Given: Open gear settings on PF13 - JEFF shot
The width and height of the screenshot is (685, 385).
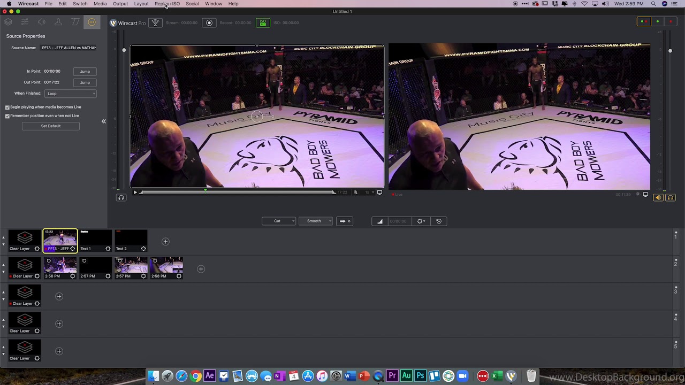Looking at the screenshot, I should (x=73, y=249).
